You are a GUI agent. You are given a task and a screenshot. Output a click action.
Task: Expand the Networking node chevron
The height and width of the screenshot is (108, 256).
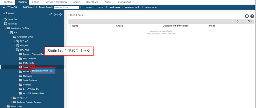[x=5, y=106]
